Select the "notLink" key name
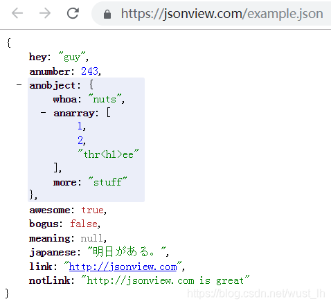331x306 pixels. click(x=49, y=280)
